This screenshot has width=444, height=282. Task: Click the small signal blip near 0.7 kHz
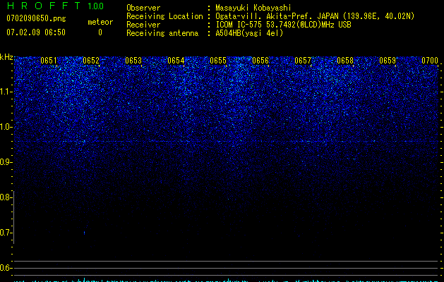click(x=85, y=233)
